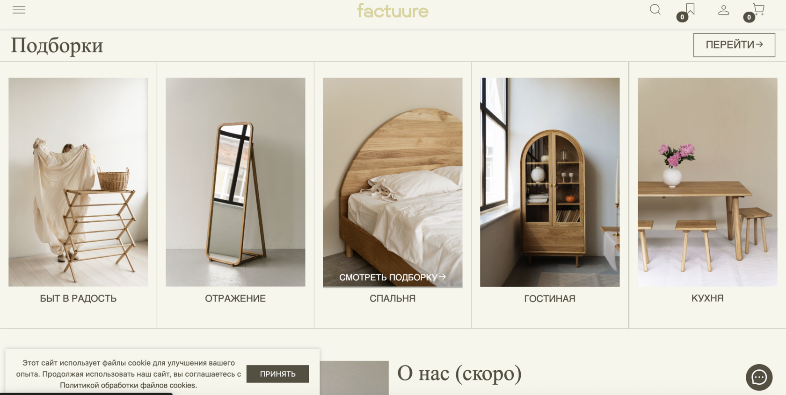786x395 pixels.
Task: Select the СПАЛЬНЯ label
Action: 393,298
